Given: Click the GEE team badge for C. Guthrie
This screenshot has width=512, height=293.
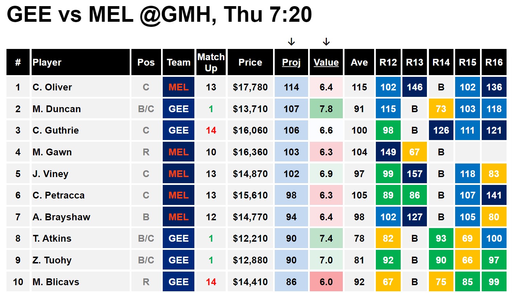Looking at the screenshot, I should [x=179, y=130].
